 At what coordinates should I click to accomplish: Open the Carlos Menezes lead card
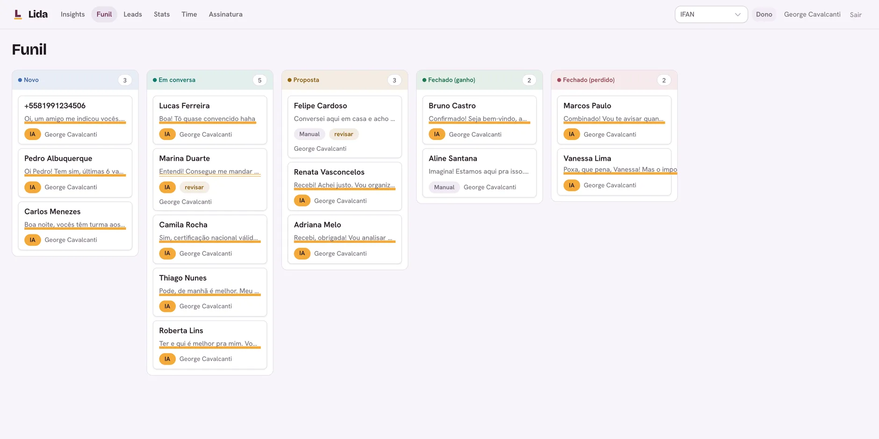coord(75,226)
